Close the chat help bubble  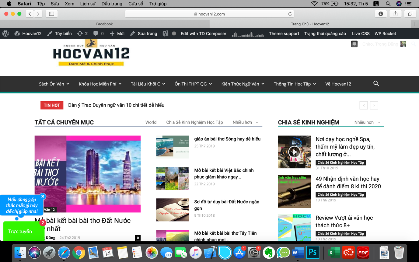pyautogui.click(x=43, y=196)
